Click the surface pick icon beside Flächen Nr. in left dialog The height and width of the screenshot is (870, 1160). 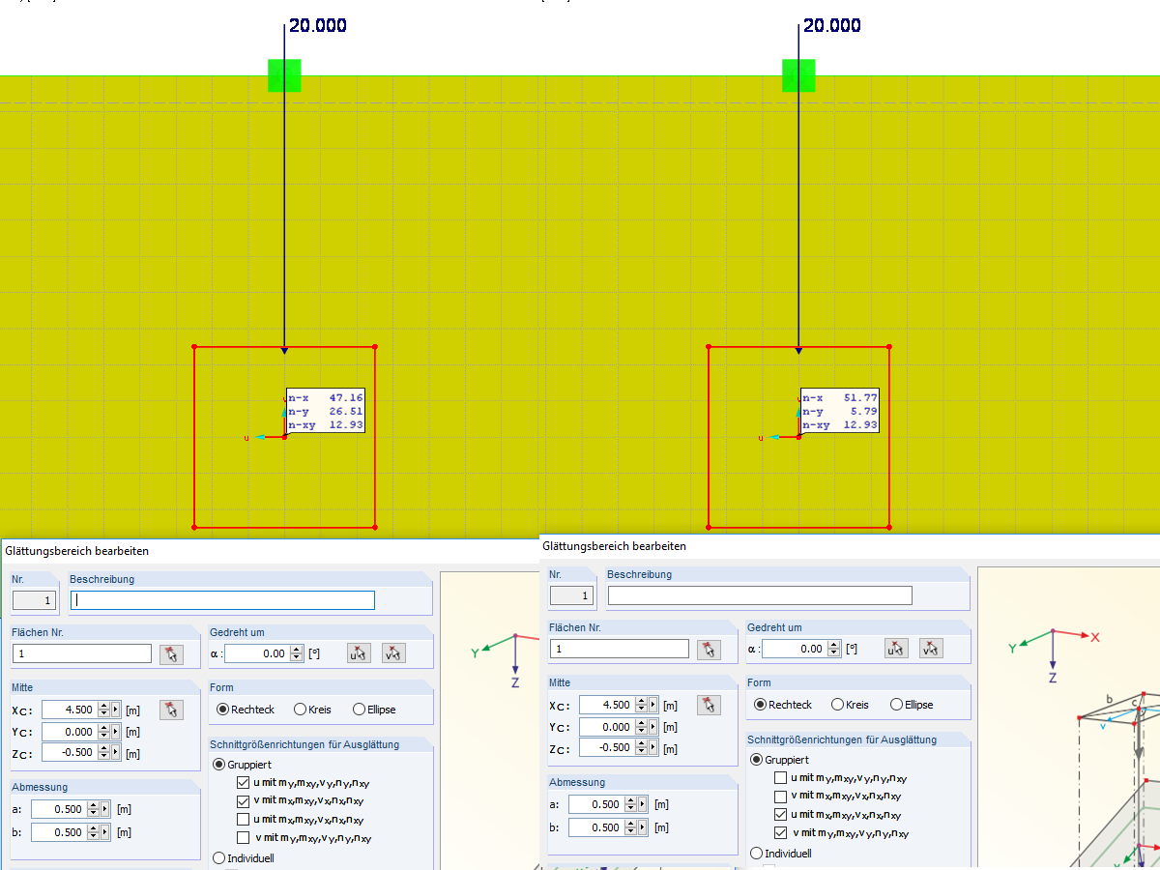click(x=171, y=653)
